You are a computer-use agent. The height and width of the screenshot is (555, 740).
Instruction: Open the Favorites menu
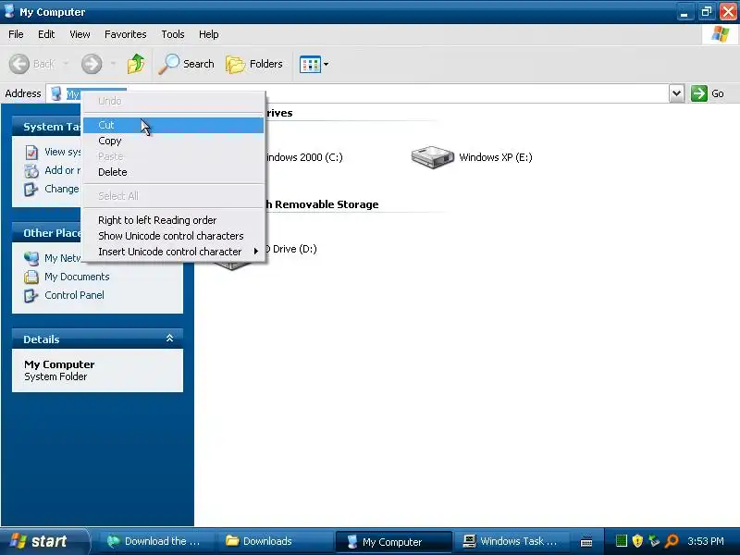126,34
